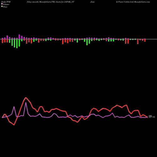Select the Volume legend label
This screenshot has height=157, width=157.
6,4
